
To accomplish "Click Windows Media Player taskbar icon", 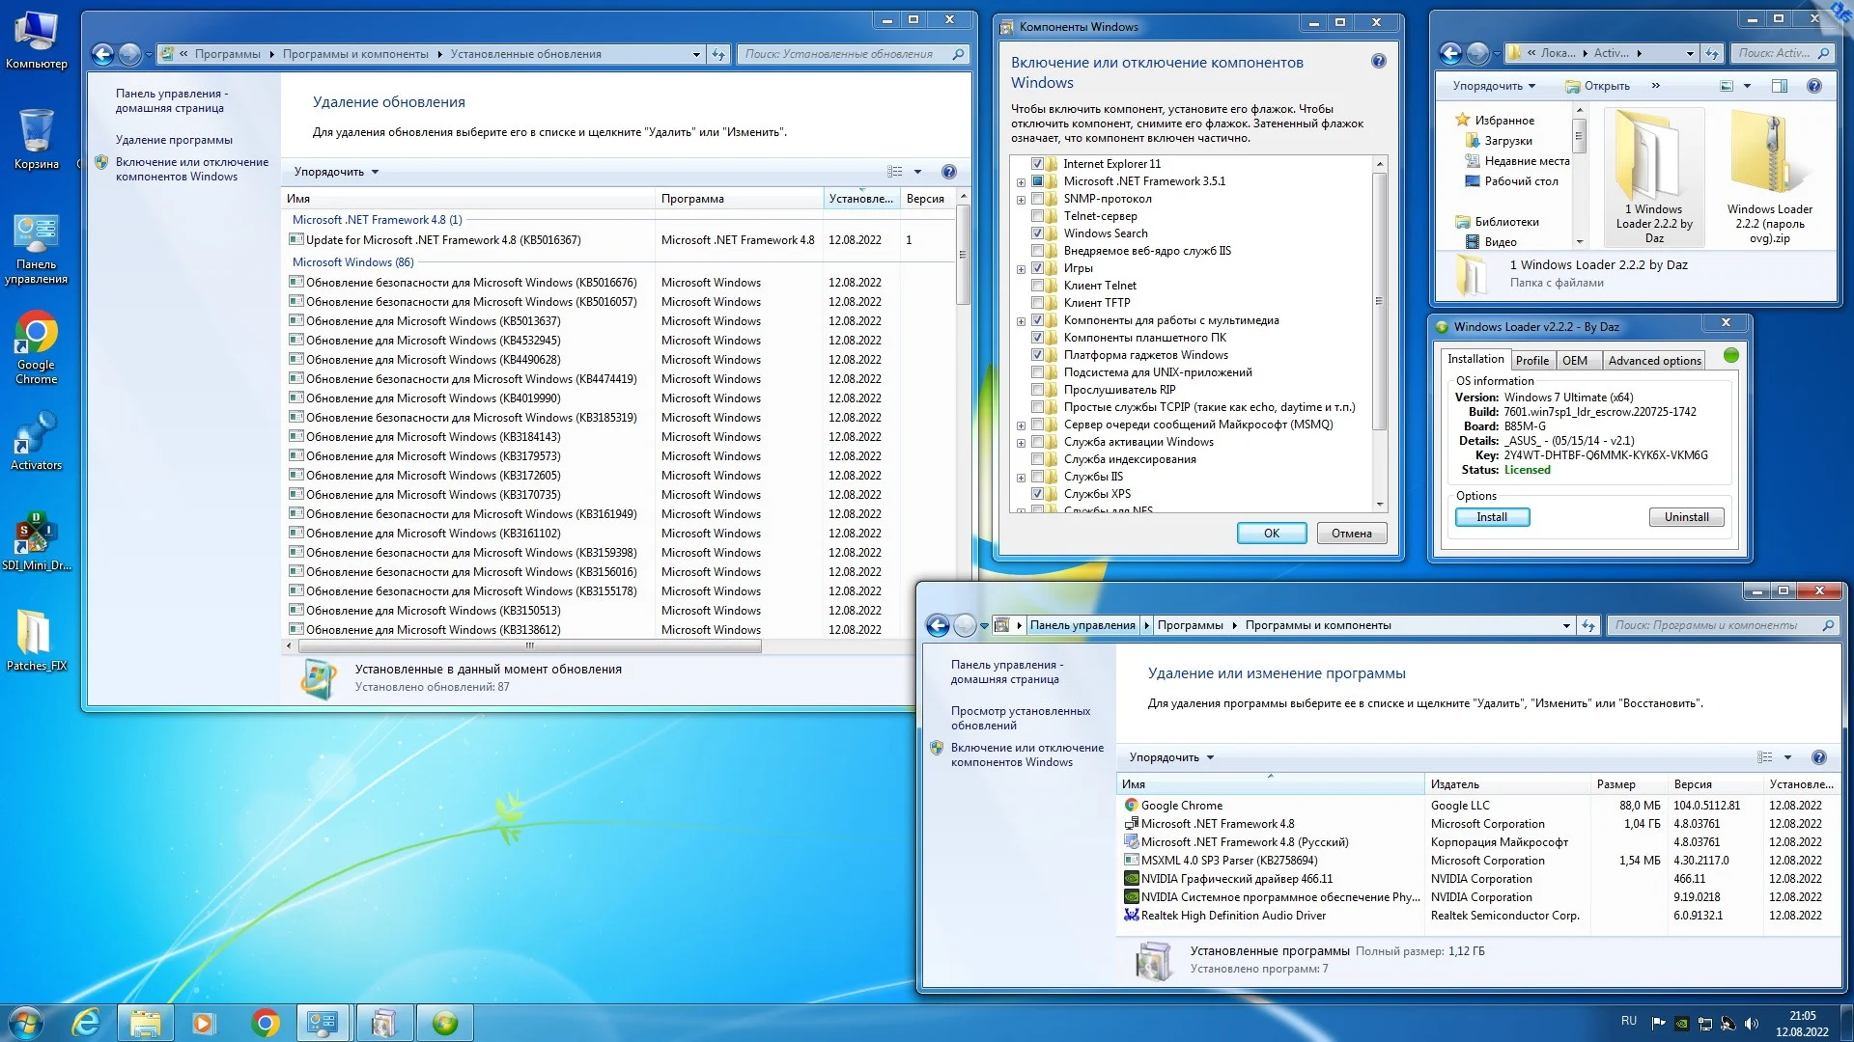I will (203, 1023).
